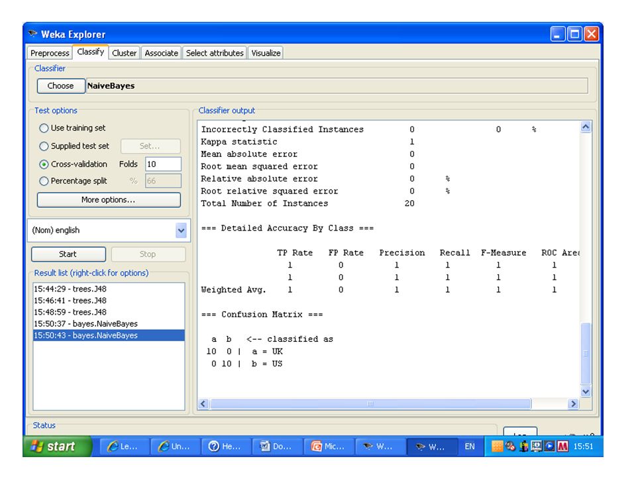This screenshot has width=636, height=477.
Task: Open the Select attributes tab
Action: [x=215, y=53]
